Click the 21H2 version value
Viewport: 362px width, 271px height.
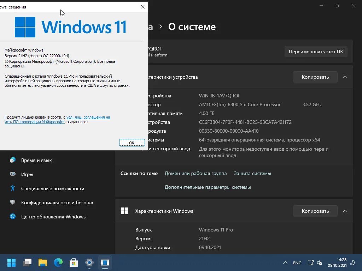pyautogui.click(x=204, y=239)
